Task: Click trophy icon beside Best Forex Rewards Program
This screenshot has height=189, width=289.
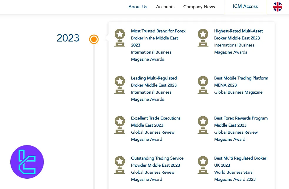Action: click(x=203, y=125)
